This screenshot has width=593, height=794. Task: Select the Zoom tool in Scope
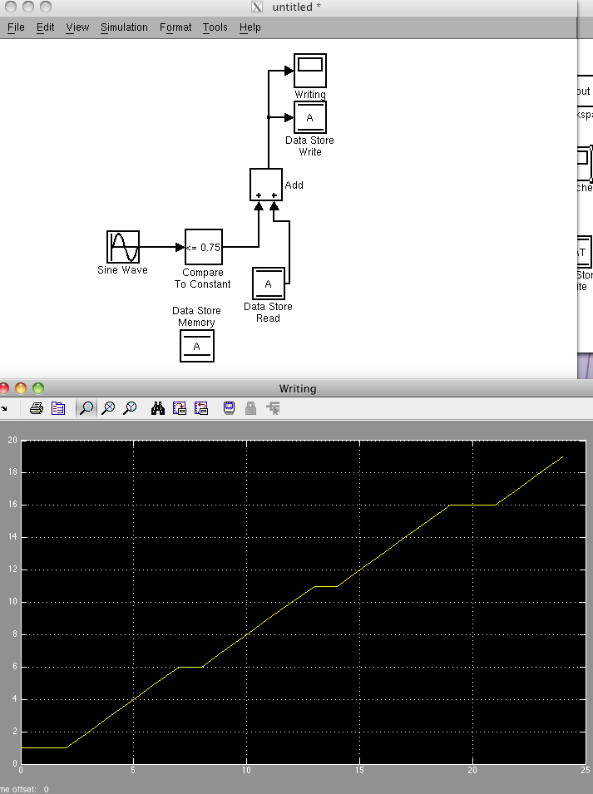[x=86, y=408]
